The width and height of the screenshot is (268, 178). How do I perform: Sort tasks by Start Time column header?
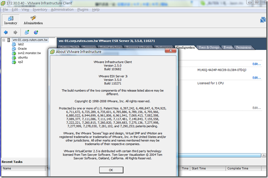(208, 168)
